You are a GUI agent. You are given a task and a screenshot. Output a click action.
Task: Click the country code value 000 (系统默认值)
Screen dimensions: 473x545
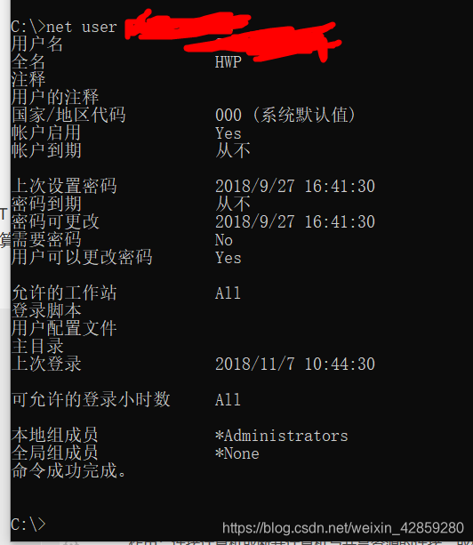[285, 115]
